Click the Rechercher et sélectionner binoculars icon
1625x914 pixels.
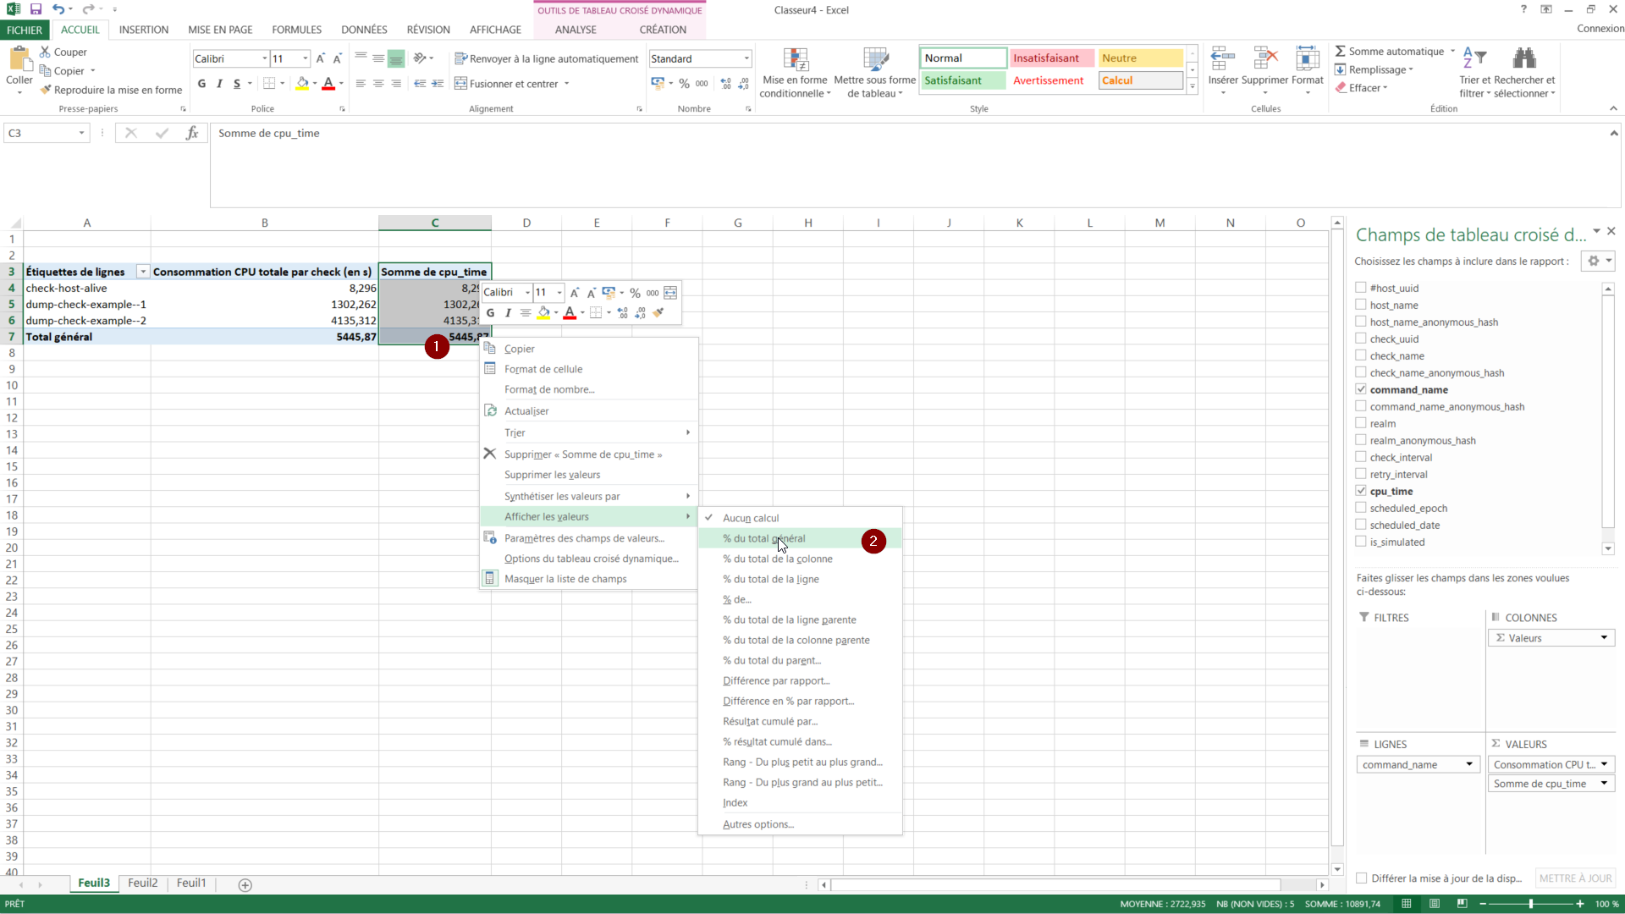pos(1523,58)
